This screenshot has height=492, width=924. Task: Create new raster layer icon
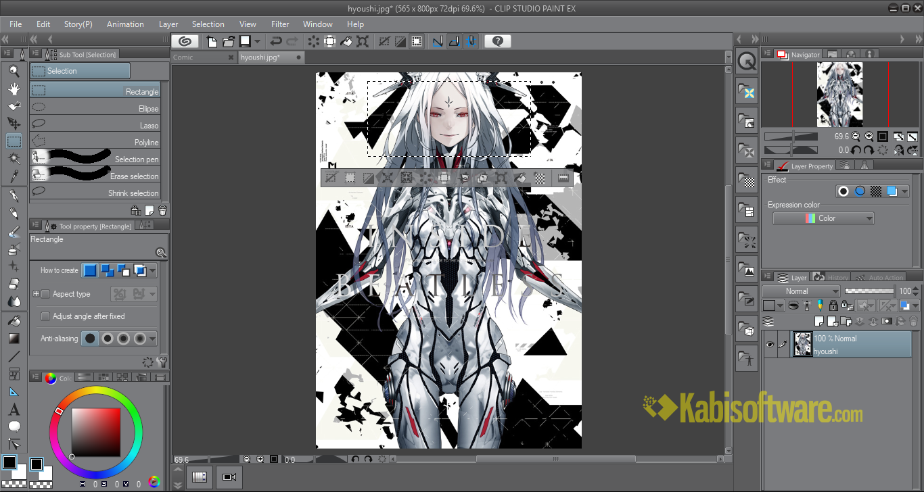(x=819, y=321)
